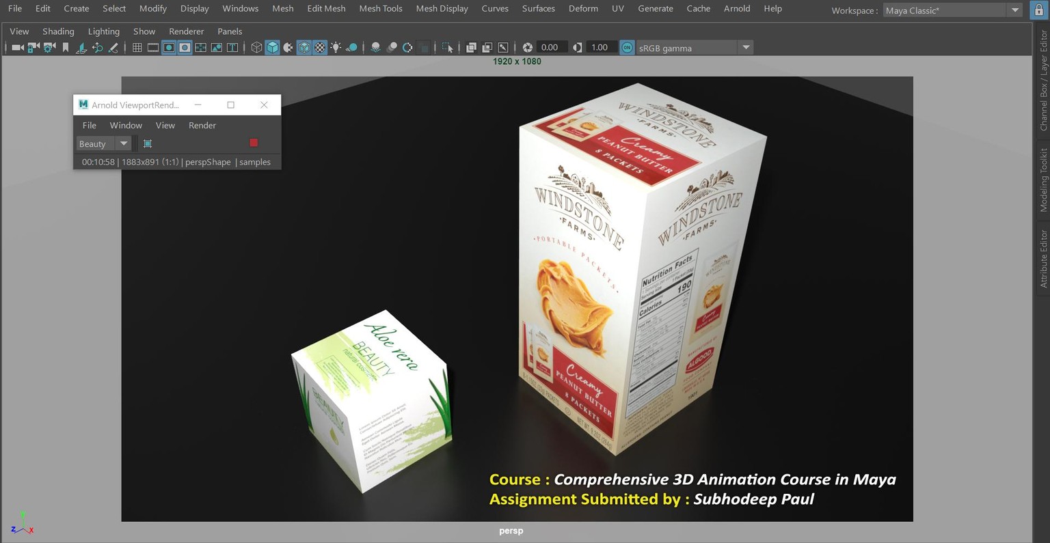The width and height of the screenshot is (1050, 543).
Task: Open the Modeling Toolkit side tab
Action: (x=1043, y=180)
